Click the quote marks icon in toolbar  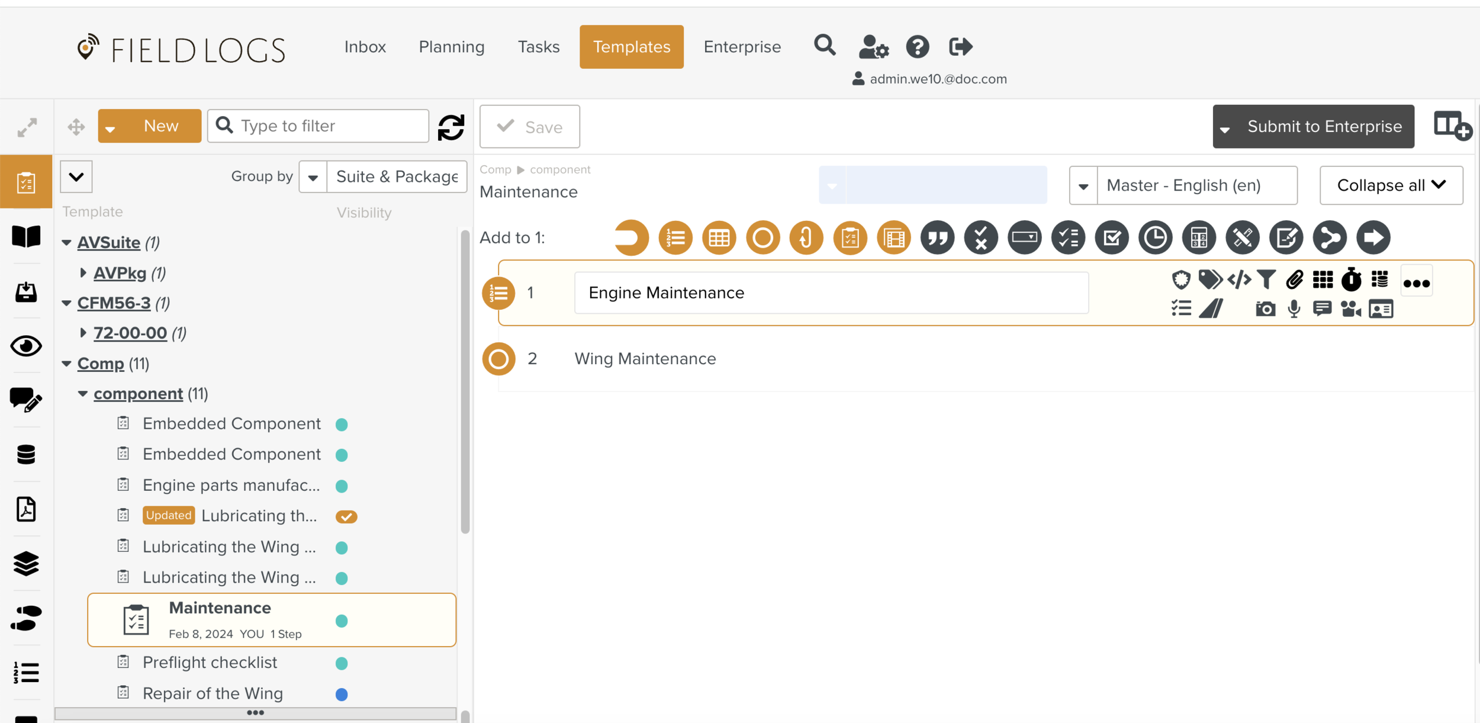pyautogui.click(x=937, y=238)
